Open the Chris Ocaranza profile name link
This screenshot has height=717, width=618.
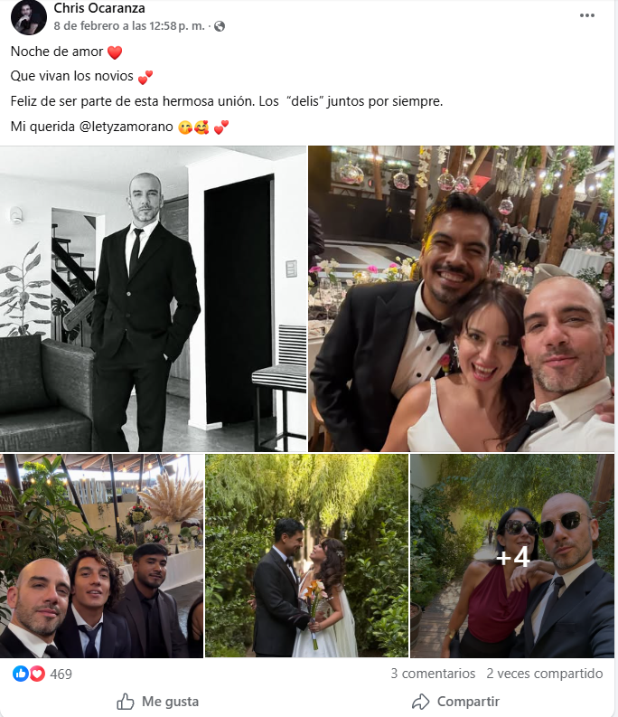point(99,8)
